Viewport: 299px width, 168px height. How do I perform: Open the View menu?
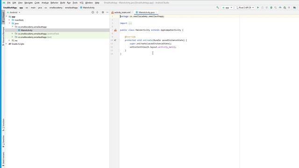20,3
